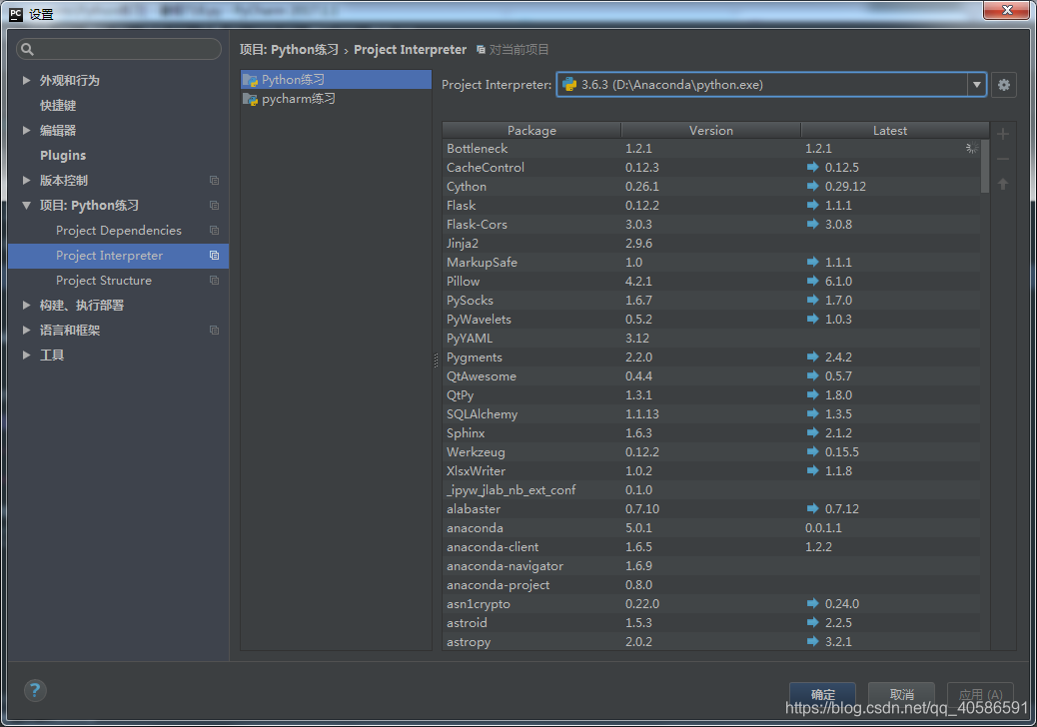This screenshot has height=727, width=1037.
Task: Click the copy icon beside Project Dependencies
Action: [x=214, y=230]
